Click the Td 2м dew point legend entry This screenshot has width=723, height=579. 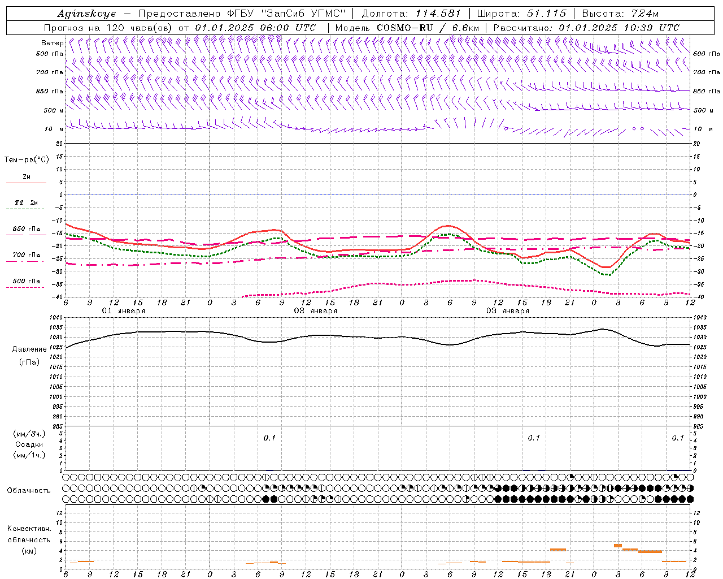click(27, 202)
